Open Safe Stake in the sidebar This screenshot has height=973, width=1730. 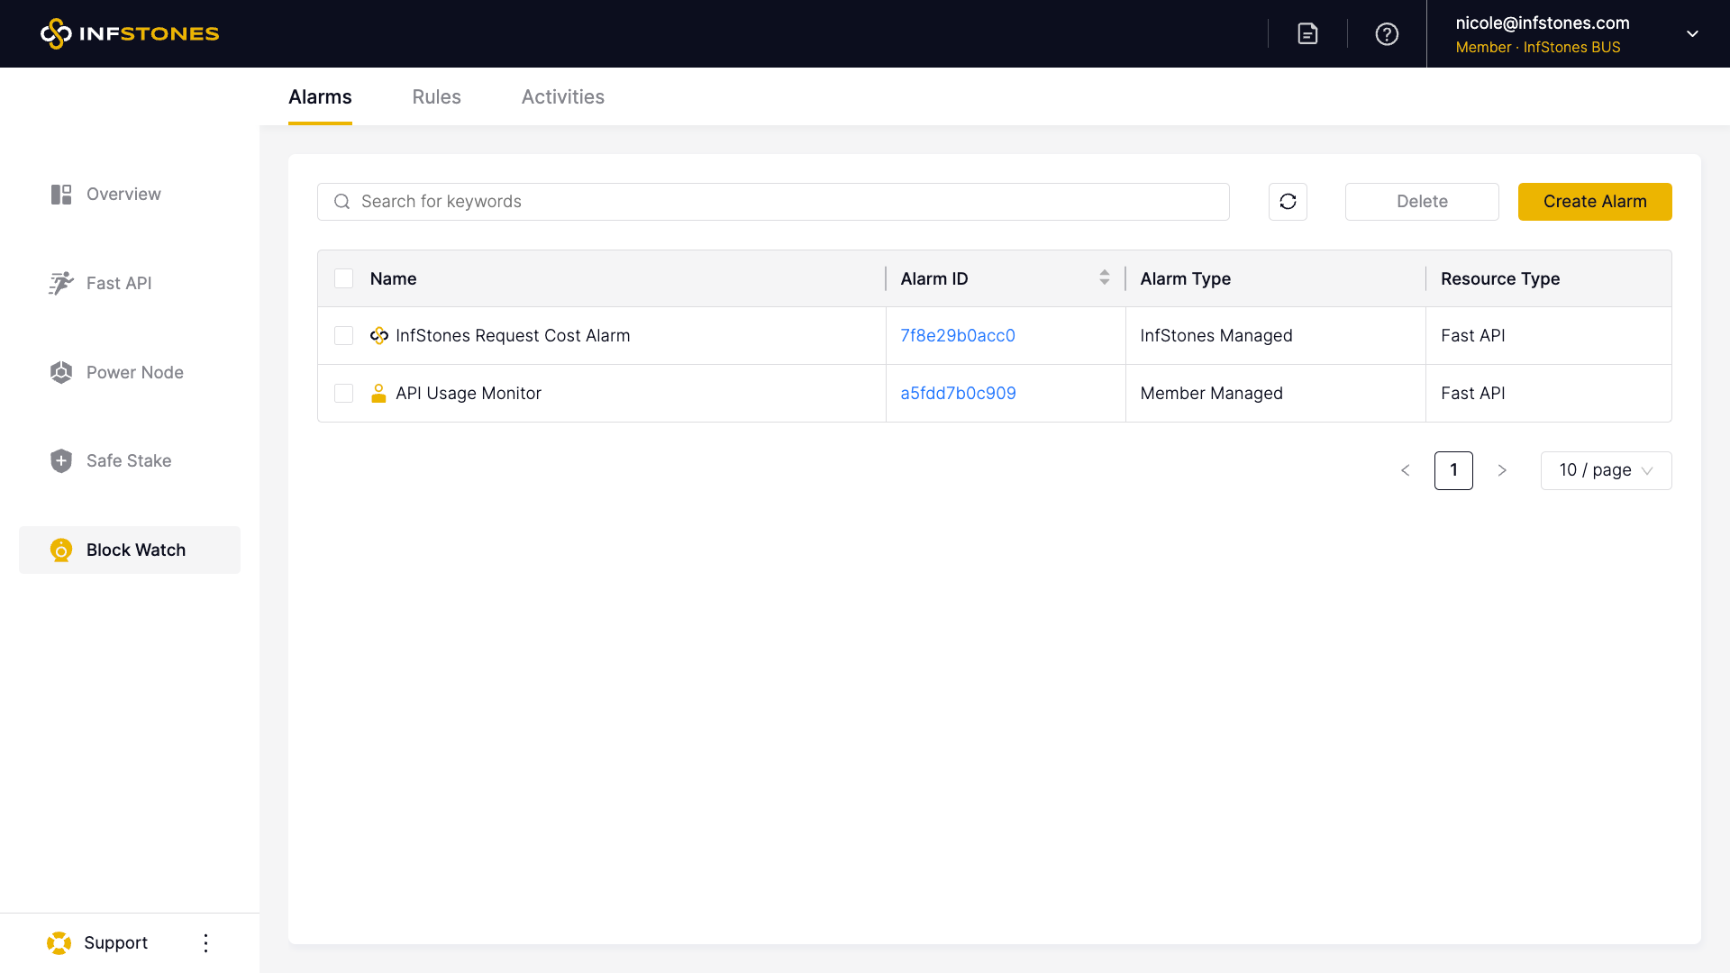tap(128, 461)
